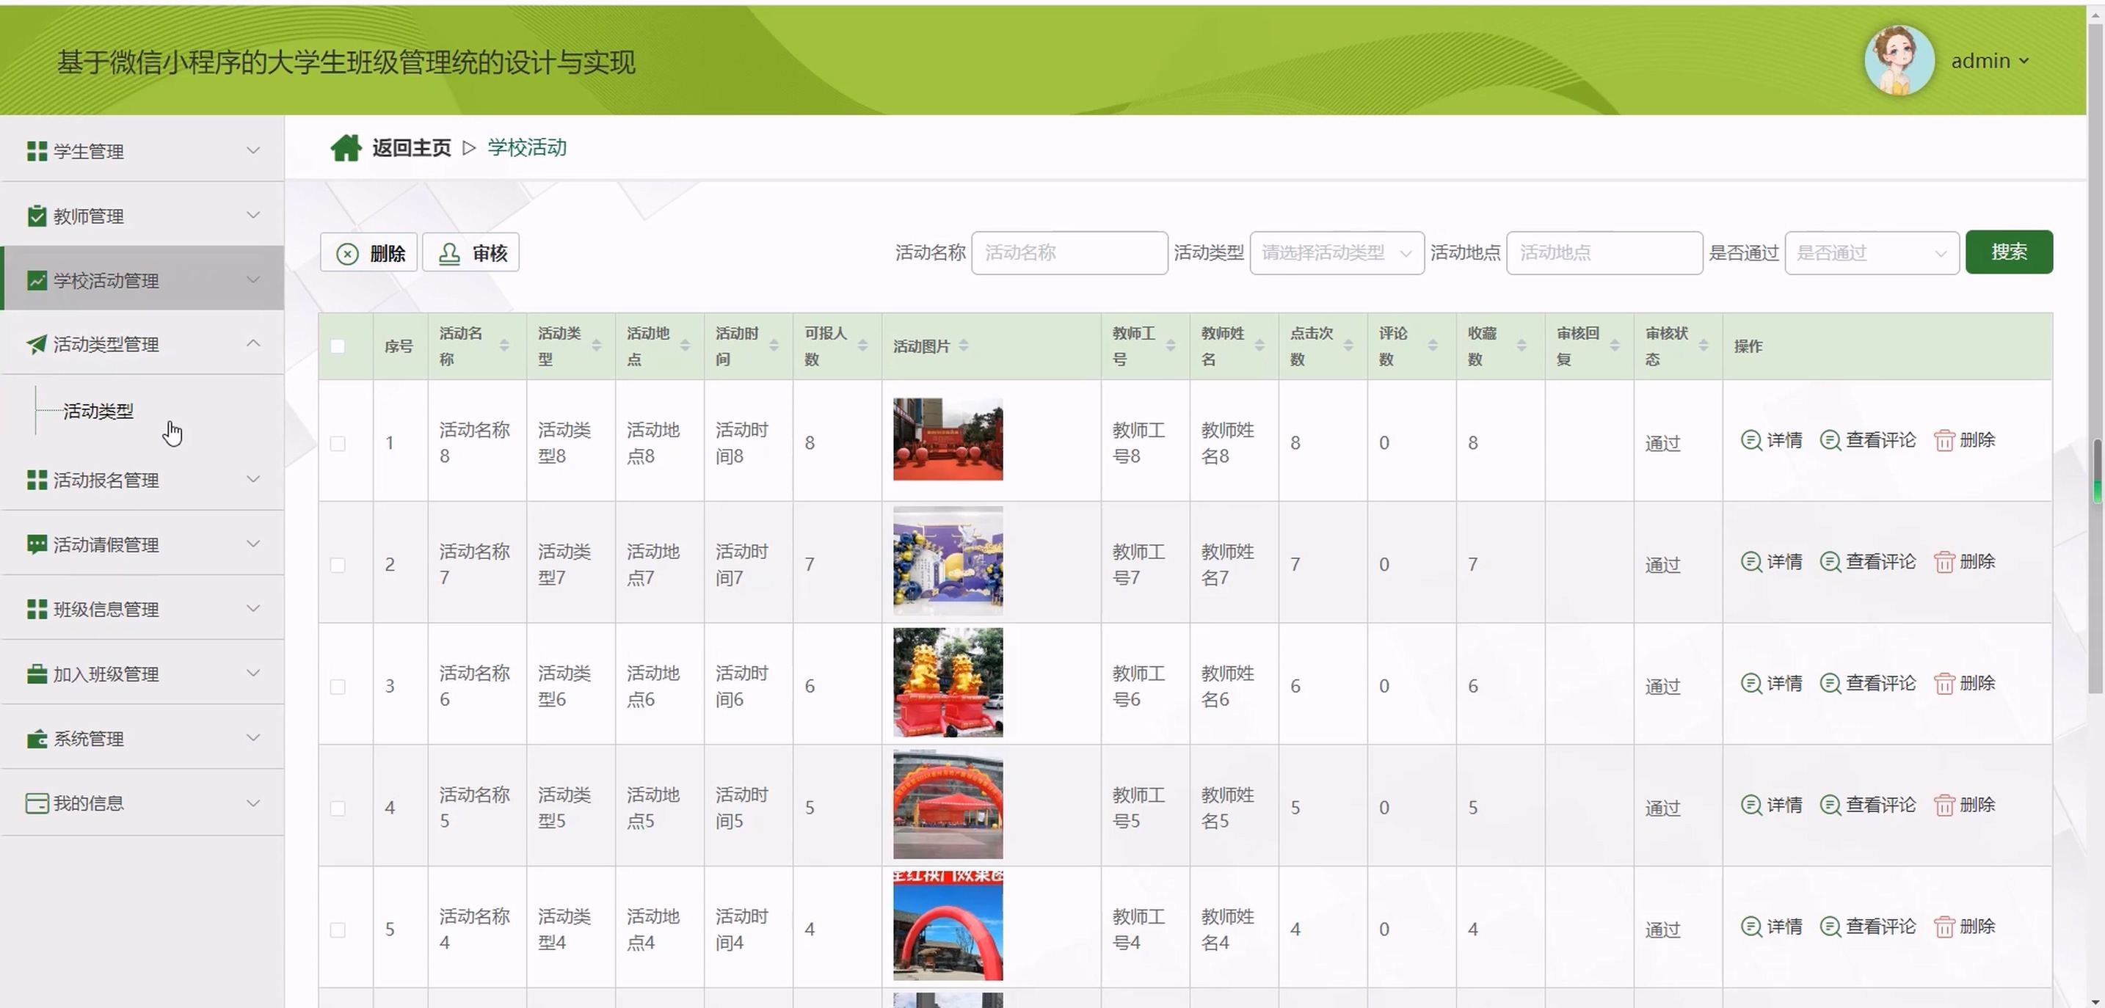Click the 我的信息 card icon
This screenshot has width=2105, height=1008.
37,803
